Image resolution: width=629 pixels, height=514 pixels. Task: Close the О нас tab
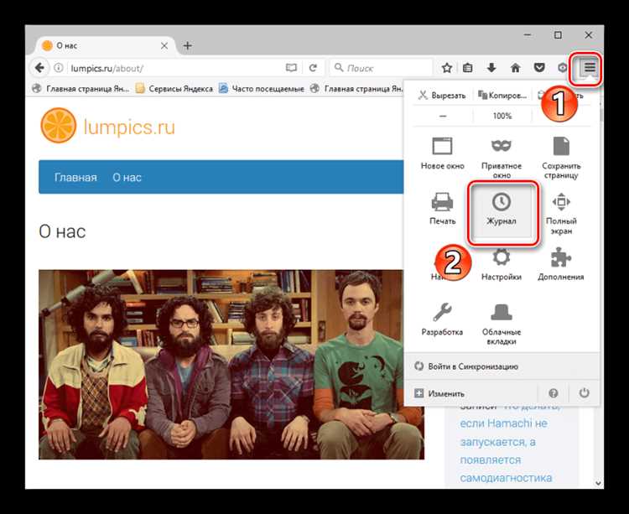pyautogui.click(x=164, y=46)
